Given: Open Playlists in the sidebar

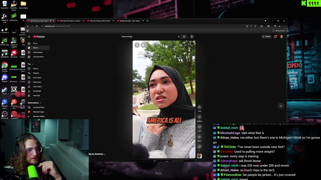Looking at the screenshot, I should (38, 73).
